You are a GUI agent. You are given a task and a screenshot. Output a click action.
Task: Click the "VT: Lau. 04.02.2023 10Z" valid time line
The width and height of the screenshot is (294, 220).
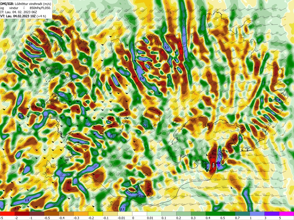(18, 16)
